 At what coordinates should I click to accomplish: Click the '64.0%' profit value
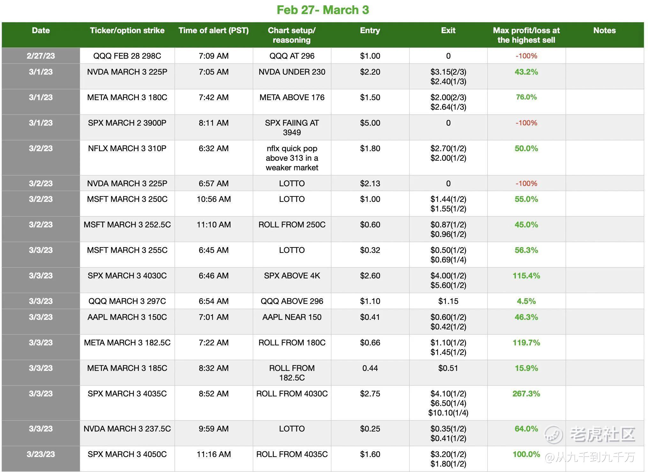click(526, 429)
